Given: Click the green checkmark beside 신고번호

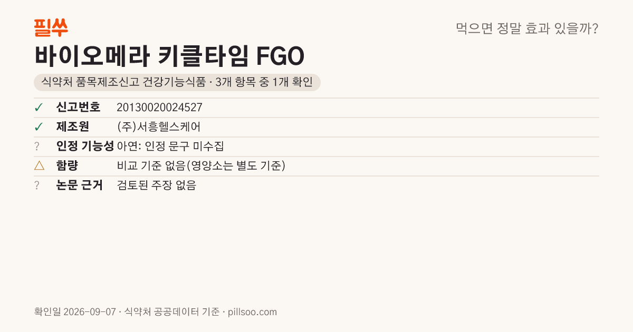Looking at the screenshot, I should tap(39, 108).
